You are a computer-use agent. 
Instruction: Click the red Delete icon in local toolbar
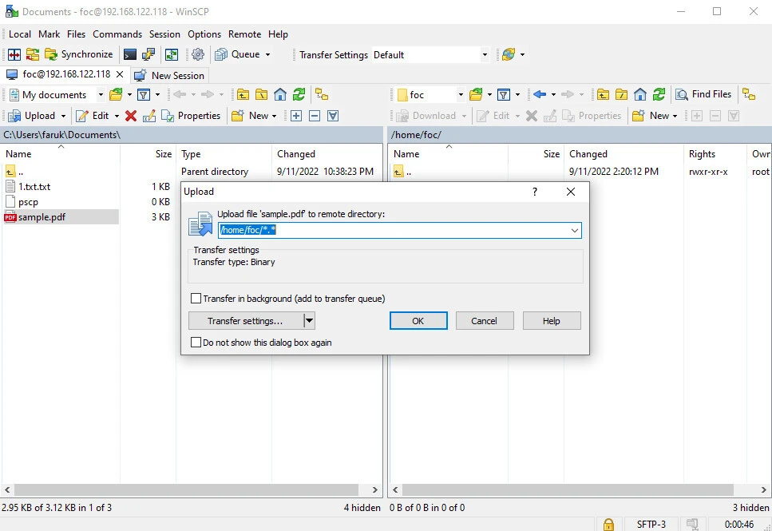click(x=131, y=116)
